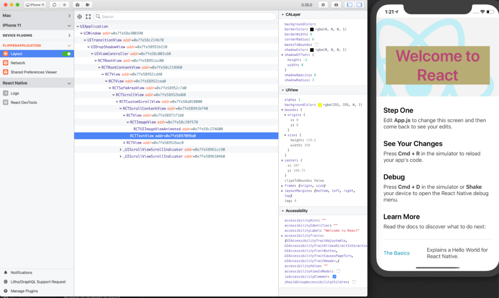Click the Wi-Fi icon in simulator status bar
499x298 pixels.
pyautogui.click(x=482, y=12)
